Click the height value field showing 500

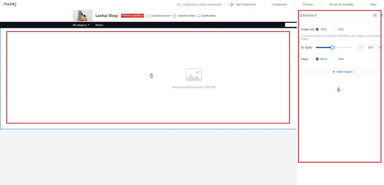(x=370, y=48)
